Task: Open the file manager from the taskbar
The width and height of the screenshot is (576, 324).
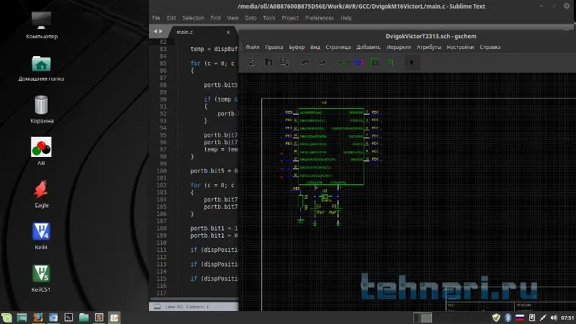Action: (x=84, y=318)
